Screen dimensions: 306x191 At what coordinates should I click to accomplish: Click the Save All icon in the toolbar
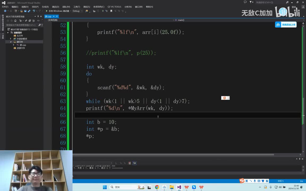tap(29, 11)
